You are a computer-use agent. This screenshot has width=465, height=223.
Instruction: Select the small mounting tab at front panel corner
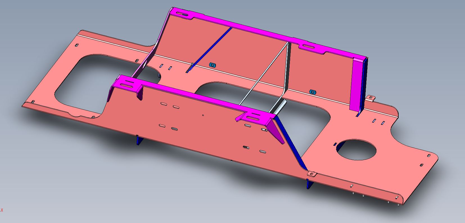point(311,174)
